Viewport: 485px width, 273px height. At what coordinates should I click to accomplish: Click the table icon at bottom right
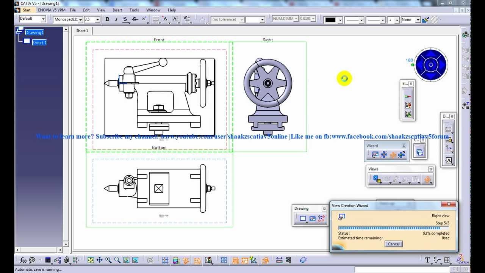(x=447, y=260)
